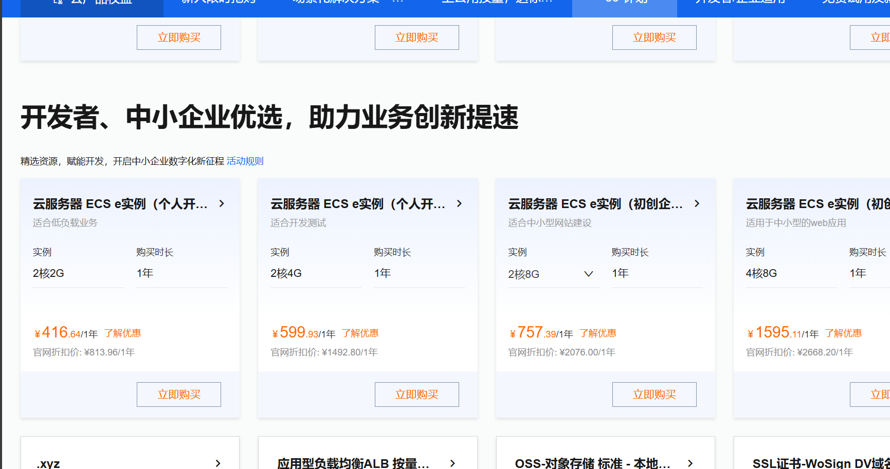Click the 1年 duration field in 2核2G card
890x469 pixels.
click(181, 274)
